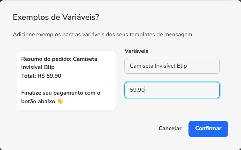Click "Resumo do pedido:" in the preview

(46, 59)
